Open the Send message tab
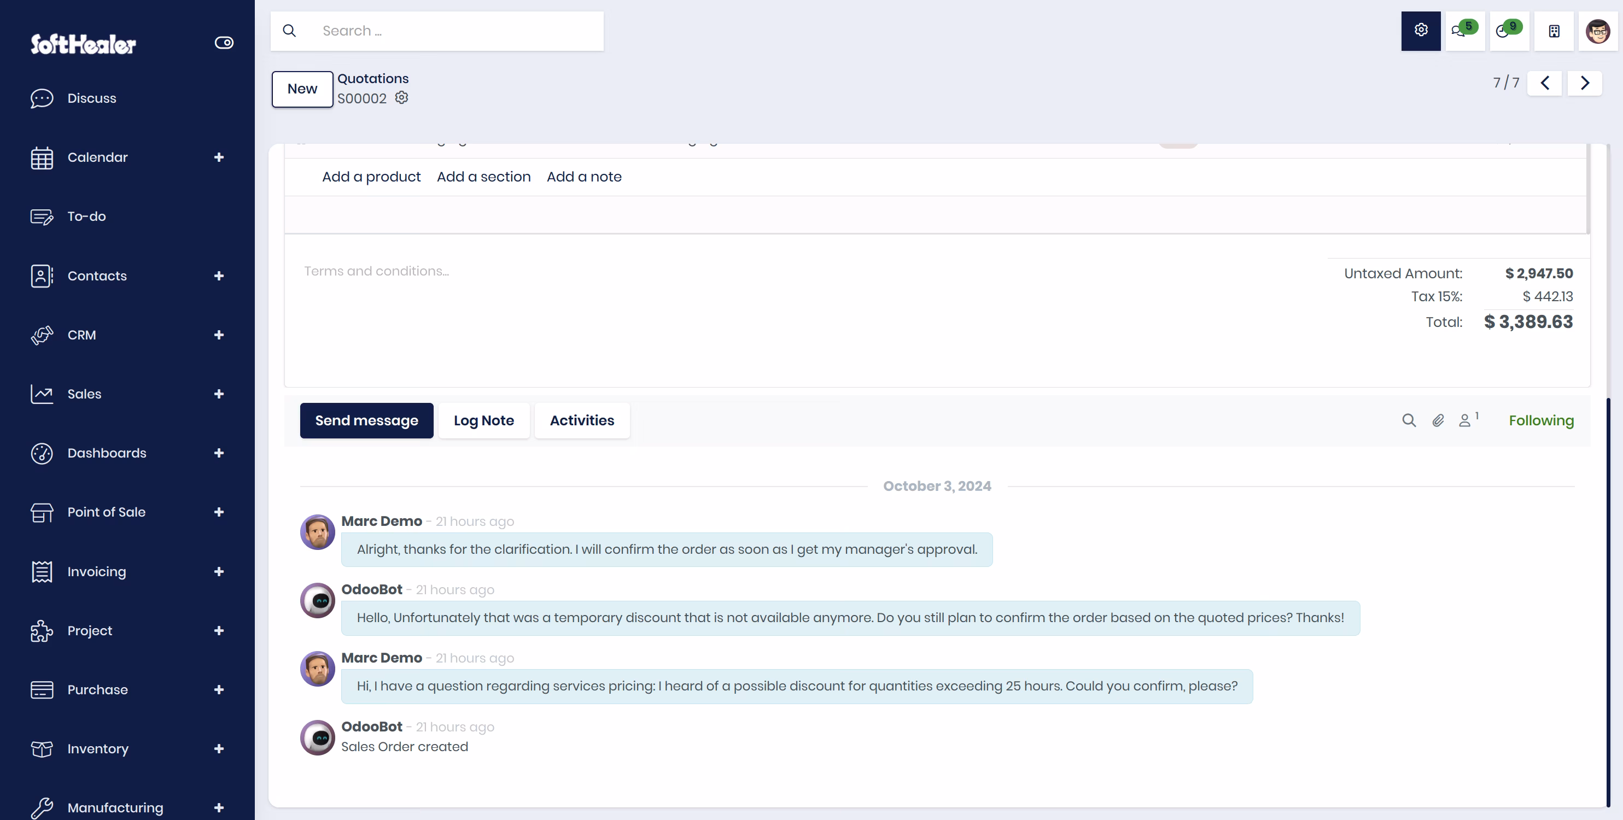Screen dimensions: 1623x820 pyautogui.click(x=367, y=421)
